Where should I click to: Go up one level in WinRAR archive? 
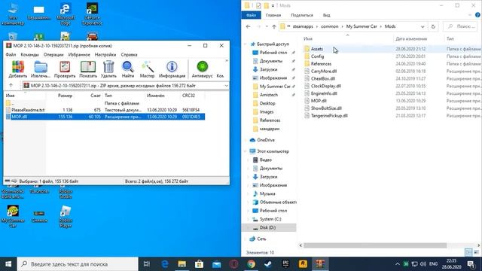(11, 85)
